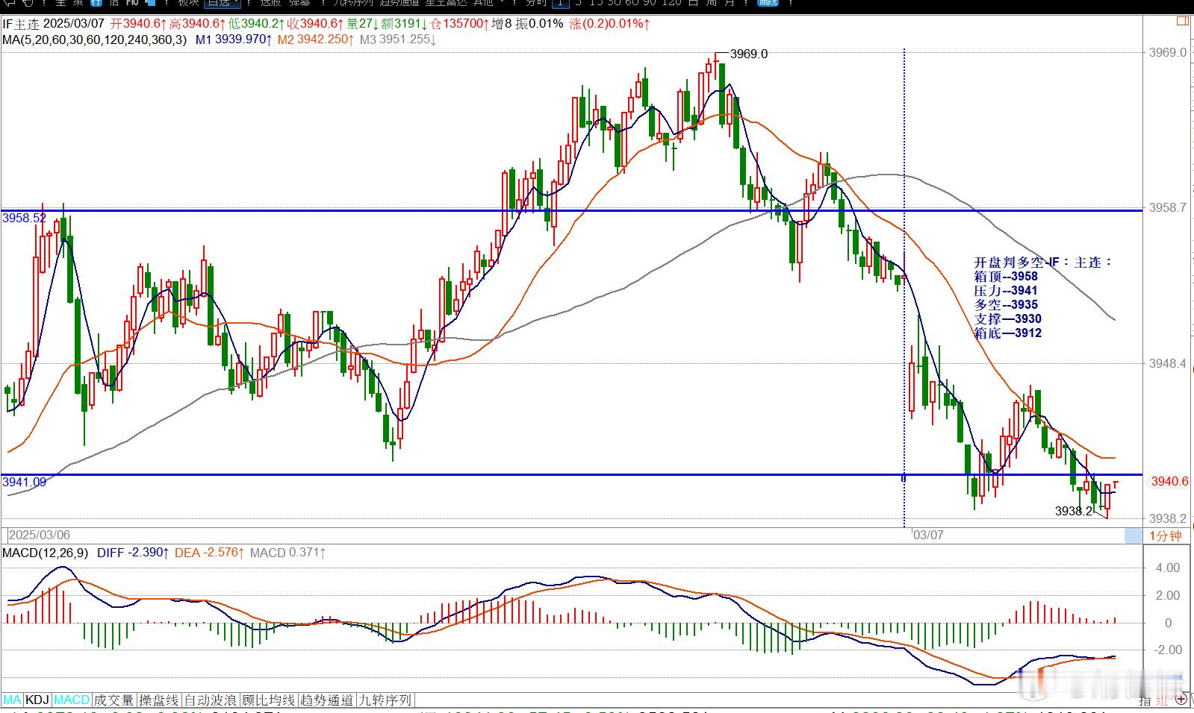Image resolution: width=1194 pixels, height=713 pixels.
Task: Click the M1 3939.970 value
Action: (x=233, y=39)
